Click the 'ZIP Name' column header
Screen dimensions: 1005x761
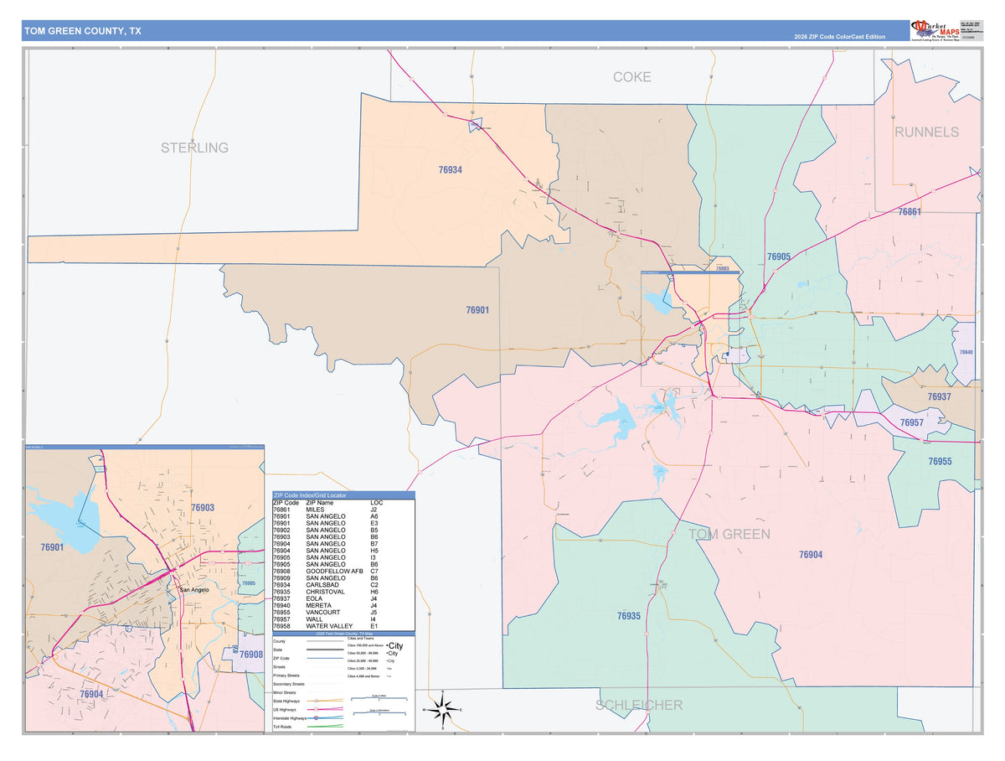tap(320, 502)
